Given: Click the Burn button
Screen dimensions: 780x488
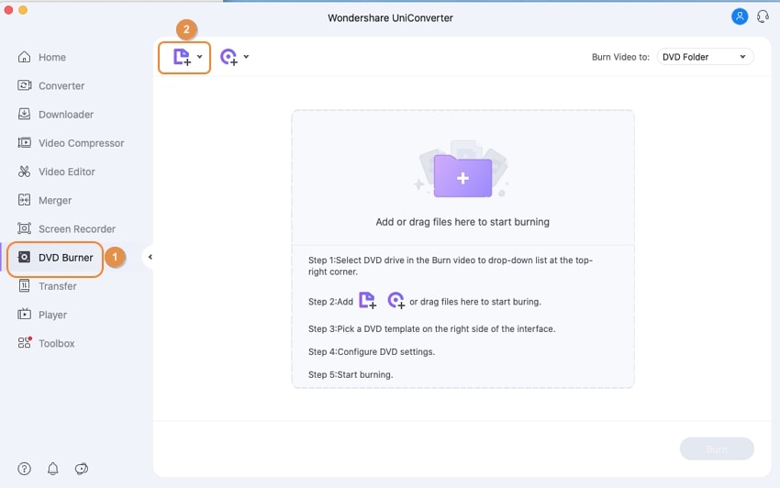Looking at the screenshot, I should pyautogui.click(x=717, y=449).
